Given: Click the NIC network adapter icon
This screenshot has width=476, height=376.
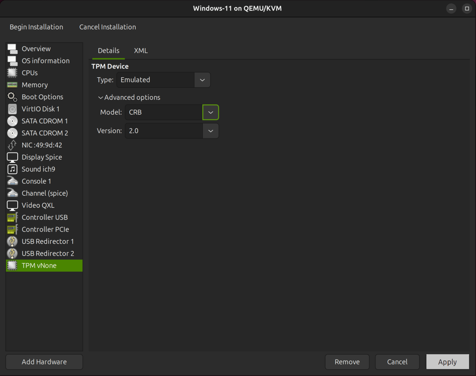Looking at the screenshot, I should [12, 145].
